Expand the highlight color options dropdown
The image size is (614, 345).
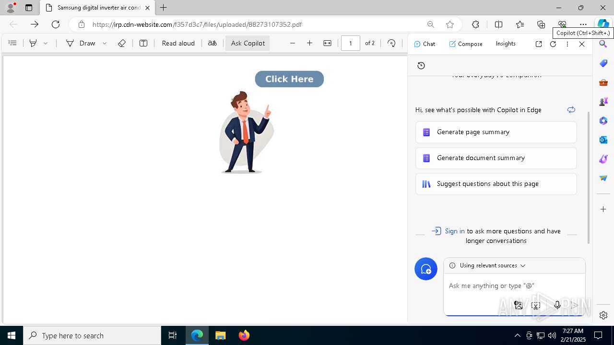pyautogui.click(x=46, y=43)
